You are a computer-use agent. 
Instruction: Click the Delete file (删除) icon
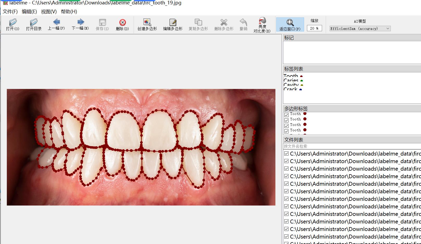[122, 25]
